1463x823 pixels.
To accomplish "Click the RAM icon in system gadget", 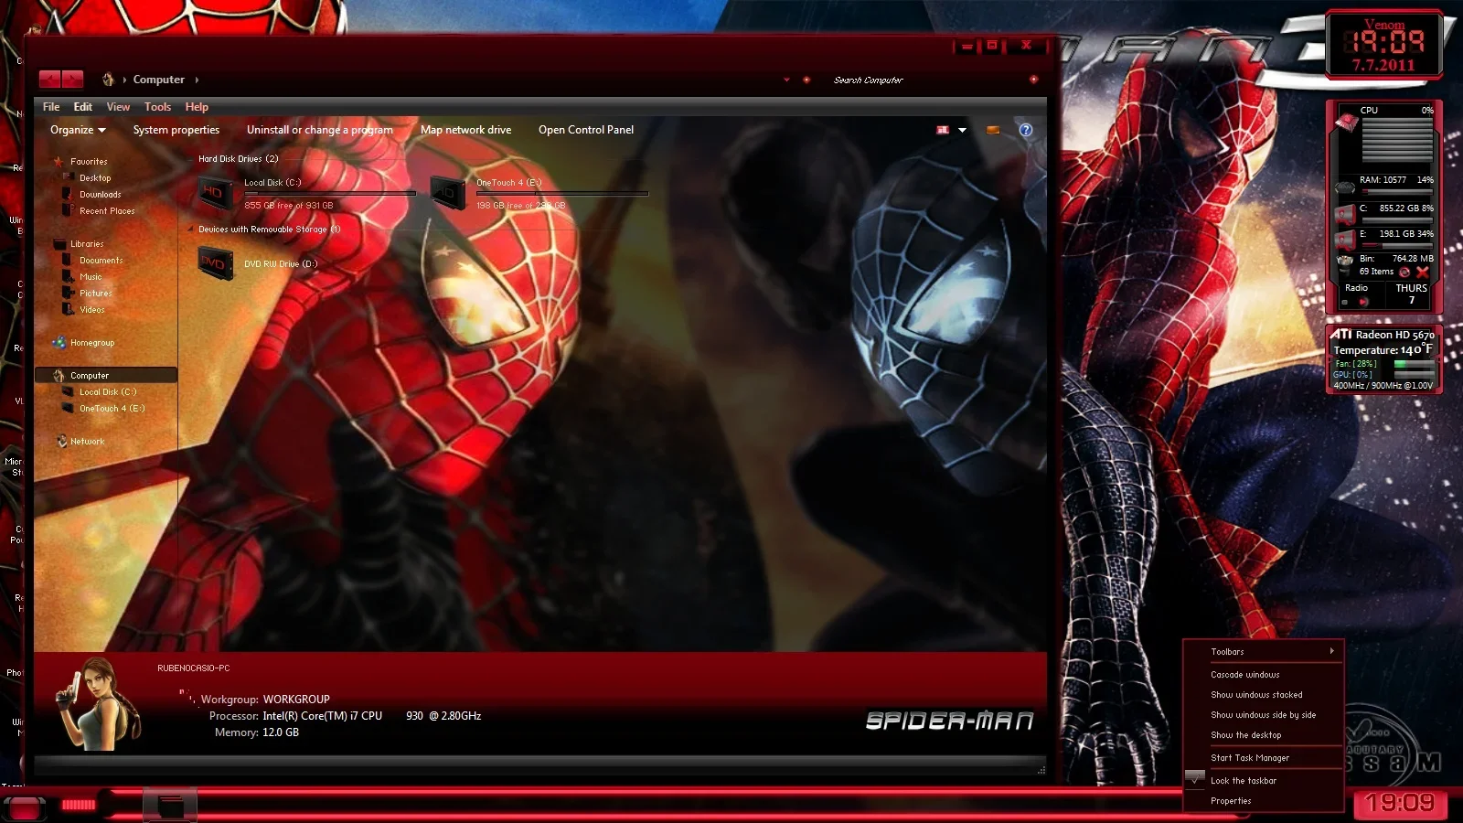I will click(x=1345, y=188).
